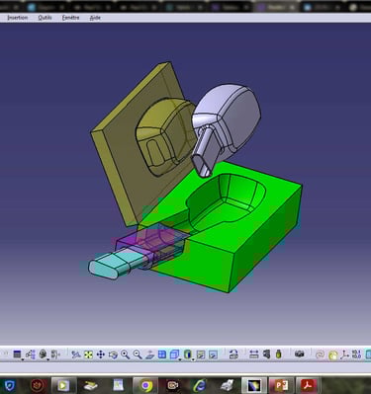The height and width of the screenshot is (394, 371).
Task: Open the blue shield app in taskbar
Action: (x=9, y=385)
